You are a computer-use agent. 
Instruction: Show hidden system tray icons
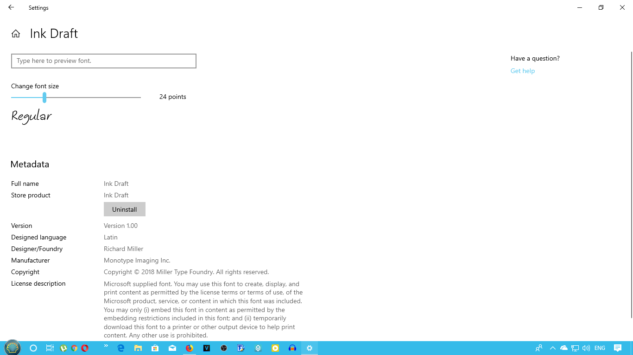click(x=552, y=348)
